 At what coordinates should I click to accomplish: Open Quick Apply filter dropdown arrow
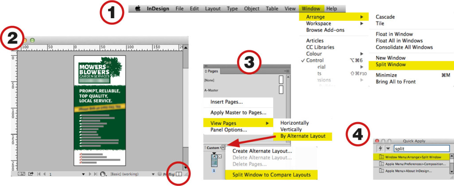tap(388, 149)
